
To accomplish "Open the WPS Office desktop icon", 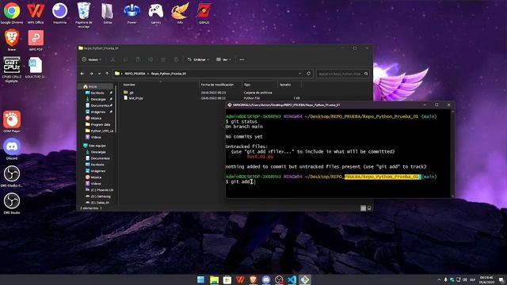I will [36, 13].
